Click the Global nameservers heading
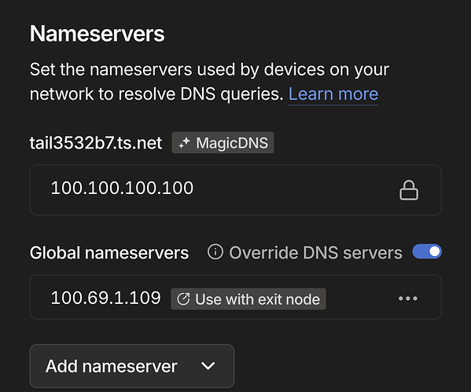The image size is (471, 392). 109,253
